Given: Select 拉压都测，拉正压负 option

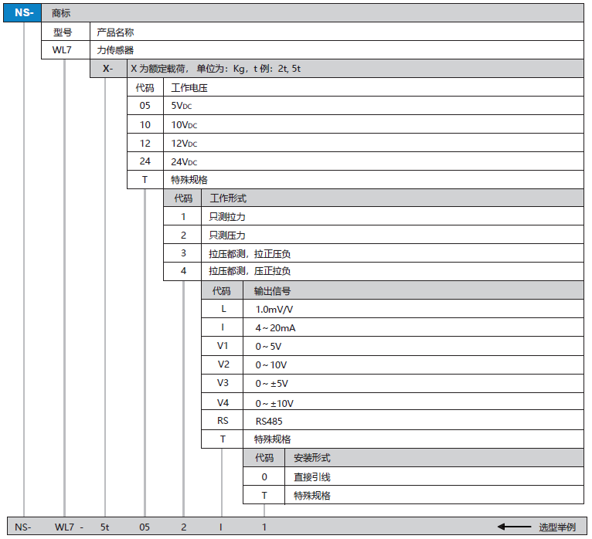Looking at the screenshot, I should (249, 253).
